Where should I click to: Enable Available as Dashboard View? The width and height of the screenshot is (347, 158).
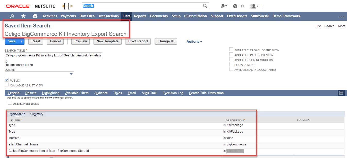click(x=231, y=50)
